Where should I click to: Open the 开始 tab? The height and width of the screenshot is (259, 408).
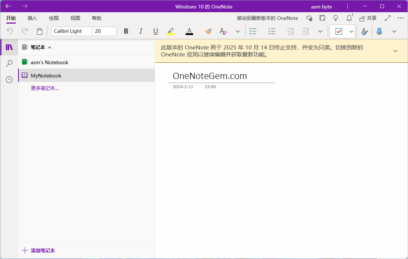coord(11,18)
